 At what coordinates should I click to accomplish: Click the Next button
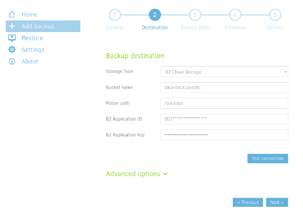[277, 202]
